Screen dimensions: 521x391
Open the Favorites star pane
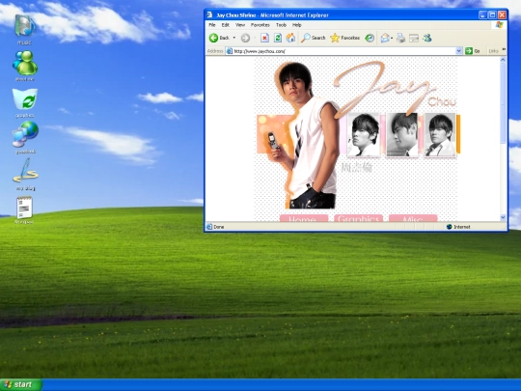(x=344, y=38)
